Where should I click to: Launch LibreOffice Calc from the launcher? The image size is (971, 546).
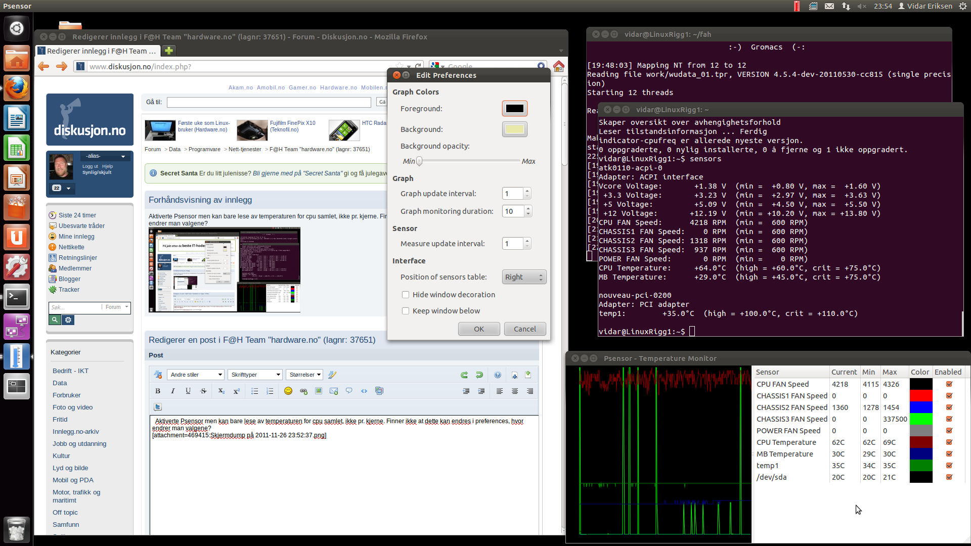click(x=17, y=148)
